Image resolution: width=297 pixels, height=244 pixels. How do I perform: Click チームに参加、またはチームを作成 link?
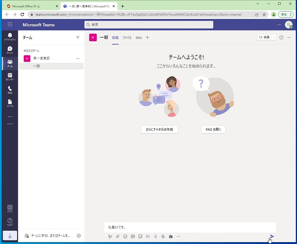(48, 236)
